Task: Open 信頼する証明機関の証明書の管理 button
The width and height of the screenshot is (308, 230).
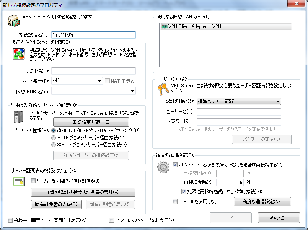Action: (83, 192)
